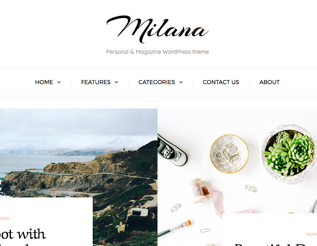Go to the CONTACT US page
The image size is (317, 246).
coord(221,82)
